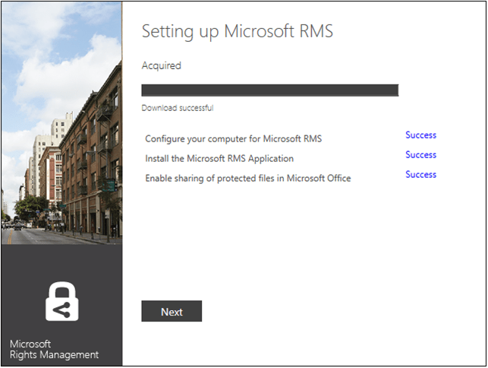
Task: Click the Next button
Action: pyautogui.click(x=172, y=311)
